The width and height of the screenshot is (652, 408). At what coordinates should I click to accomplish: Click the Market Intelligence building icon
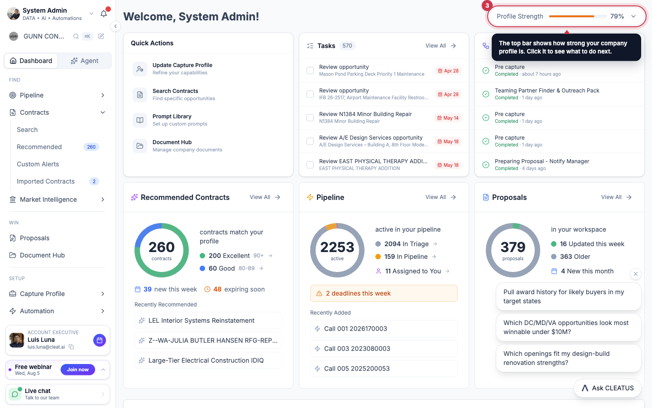[13, 199]
